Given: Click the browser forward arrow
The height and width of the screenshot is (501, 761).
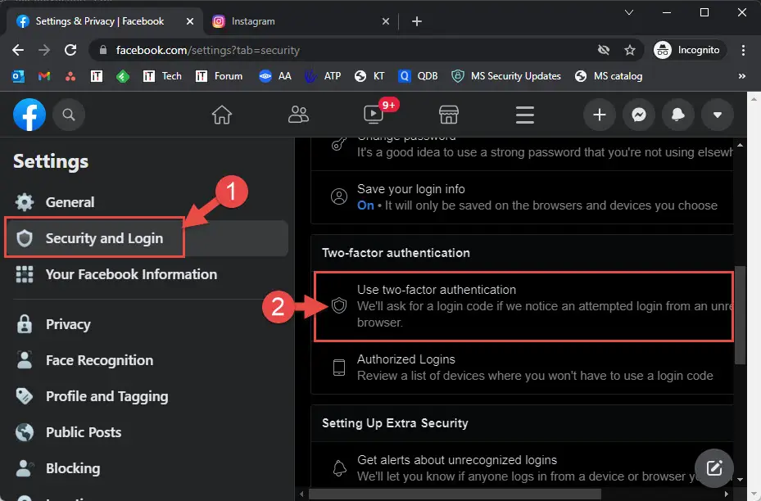Looking at the screenshot, I should coord(44,50).
